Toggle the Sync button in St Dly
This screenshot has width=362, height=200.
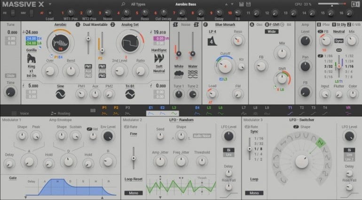point(338,41)
